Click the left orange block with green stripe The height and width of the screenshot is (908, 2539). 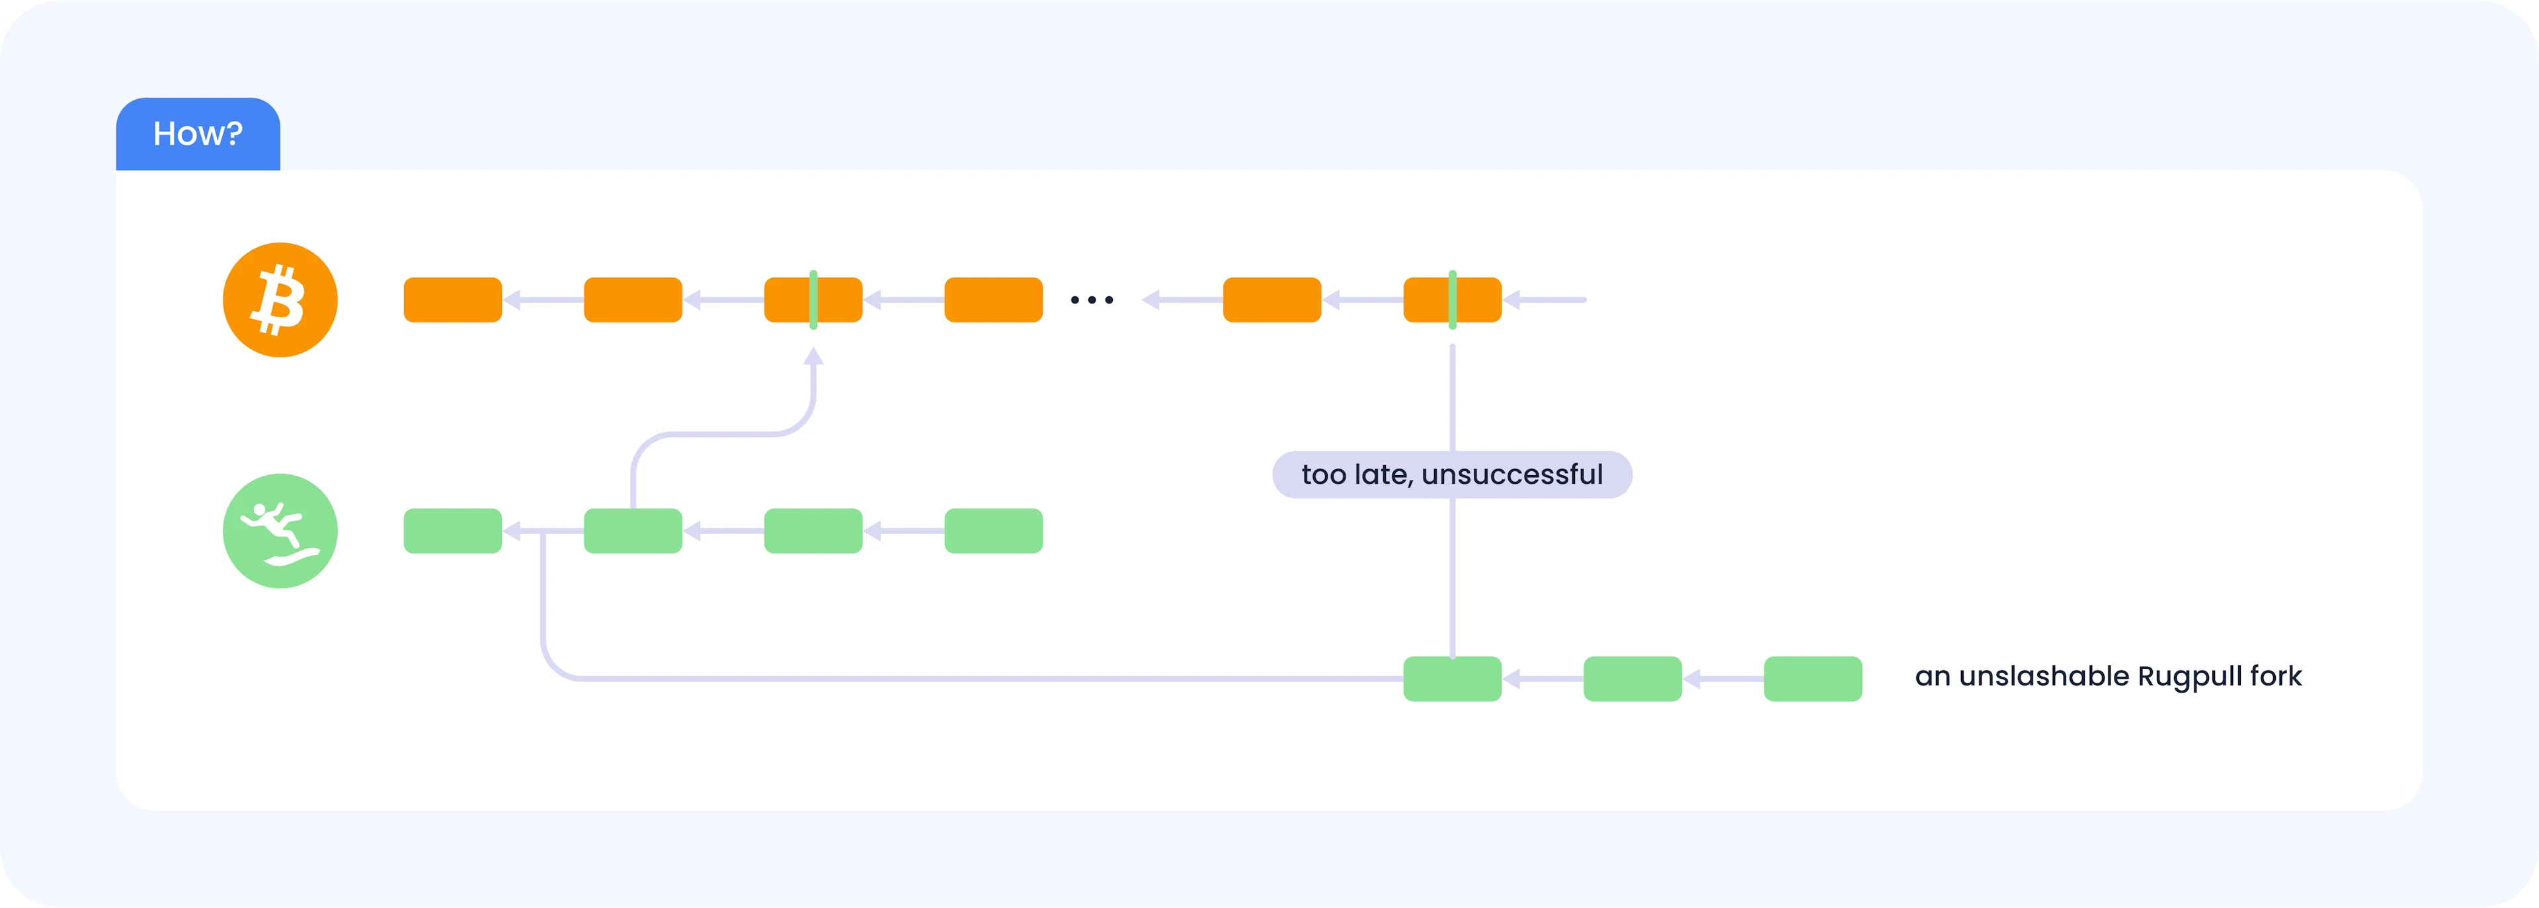tap(813, 301)
